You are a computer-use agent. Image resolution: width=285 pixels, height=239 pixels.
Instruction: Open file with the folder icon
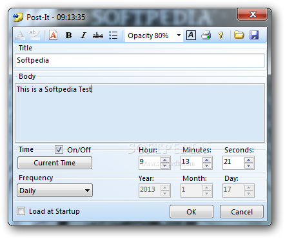pyautogui.click(x=239, y=35)
